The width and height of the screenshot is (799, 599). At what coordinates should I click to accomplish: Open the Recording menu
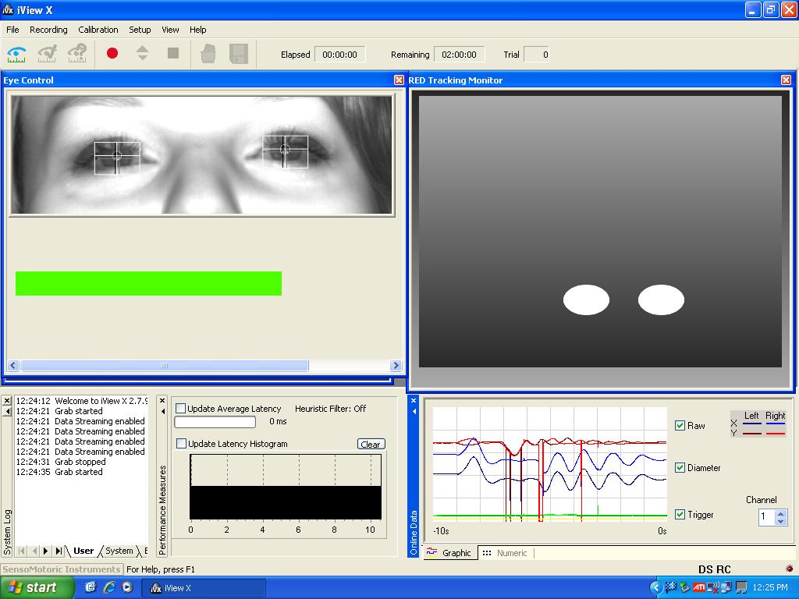48,30
